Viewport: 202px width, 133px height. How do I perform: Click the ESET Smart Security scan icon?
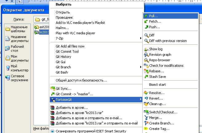(x=52, y=131)
